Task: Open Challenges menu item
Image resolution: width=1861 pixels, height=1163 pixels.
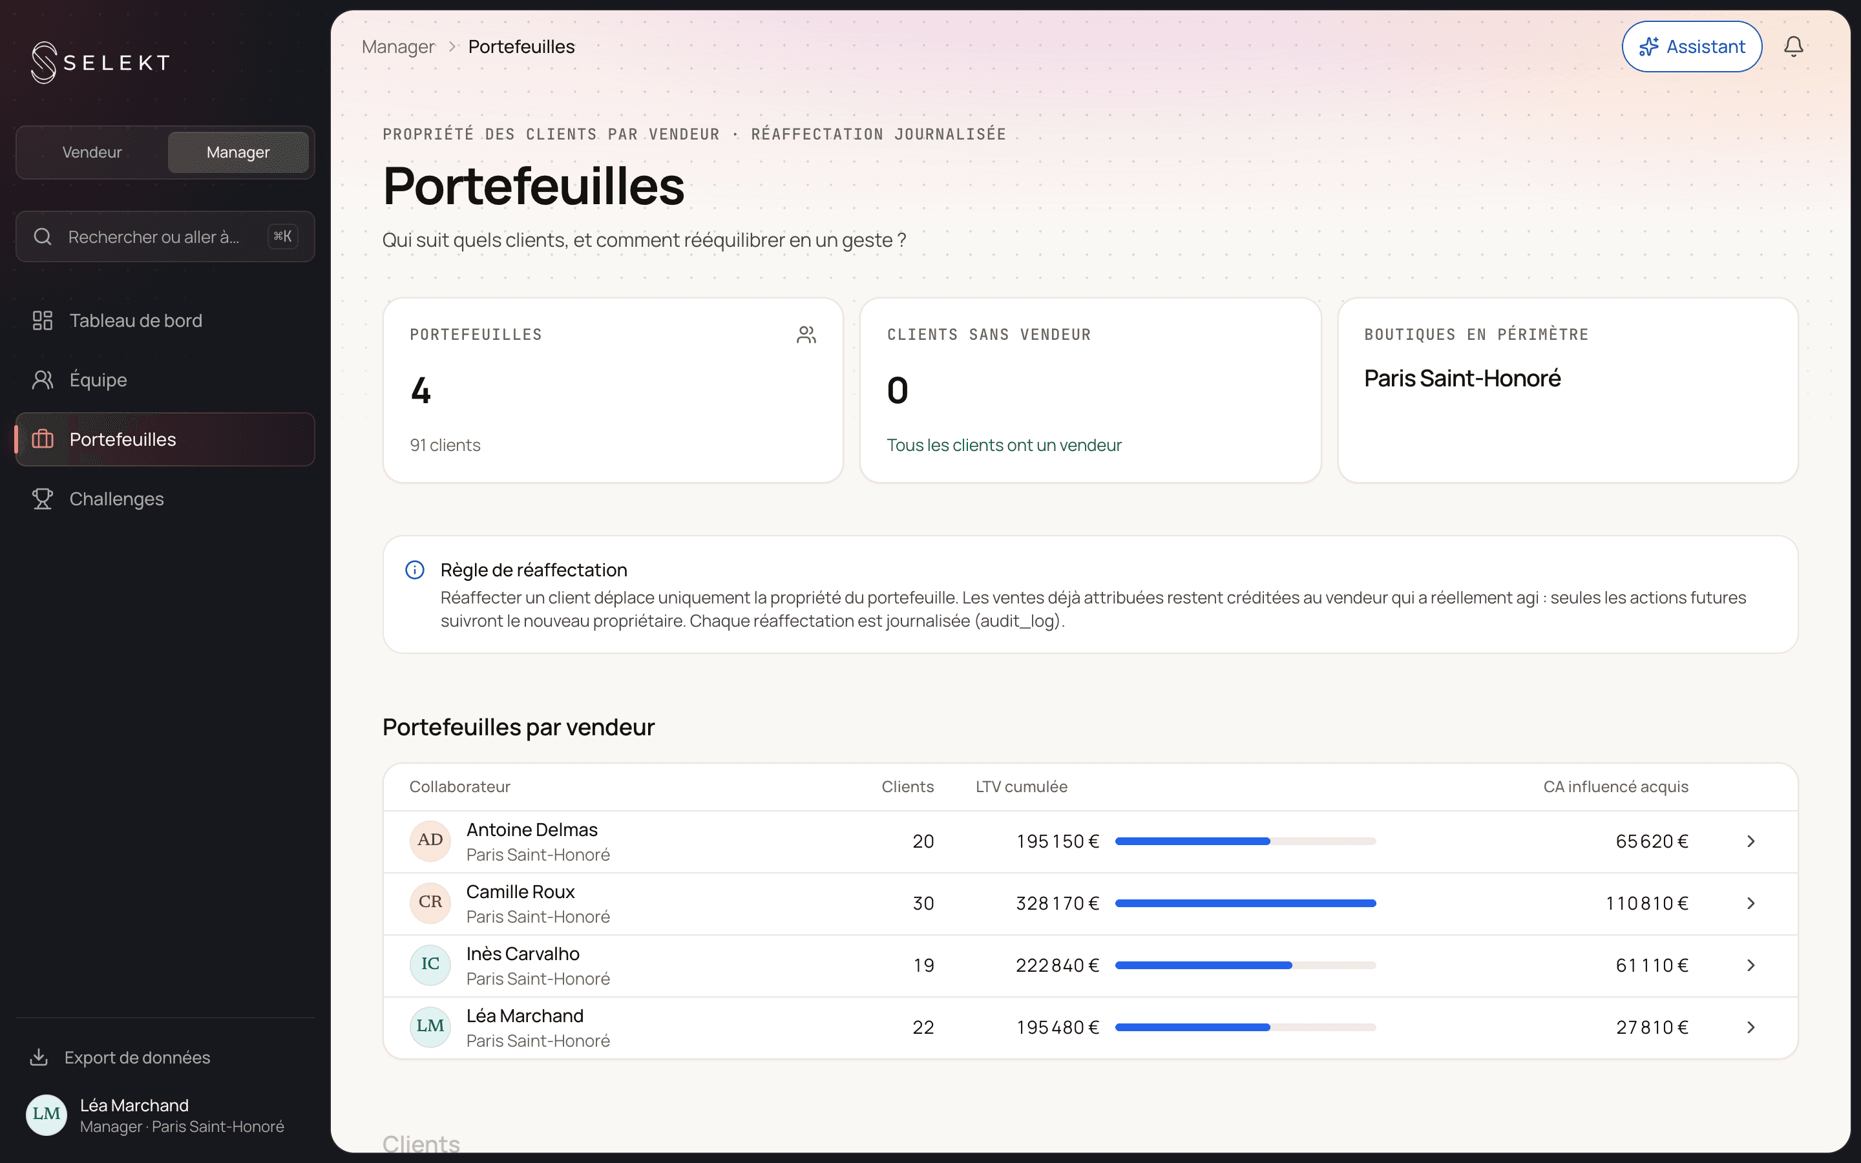Action: coord(165,499)
